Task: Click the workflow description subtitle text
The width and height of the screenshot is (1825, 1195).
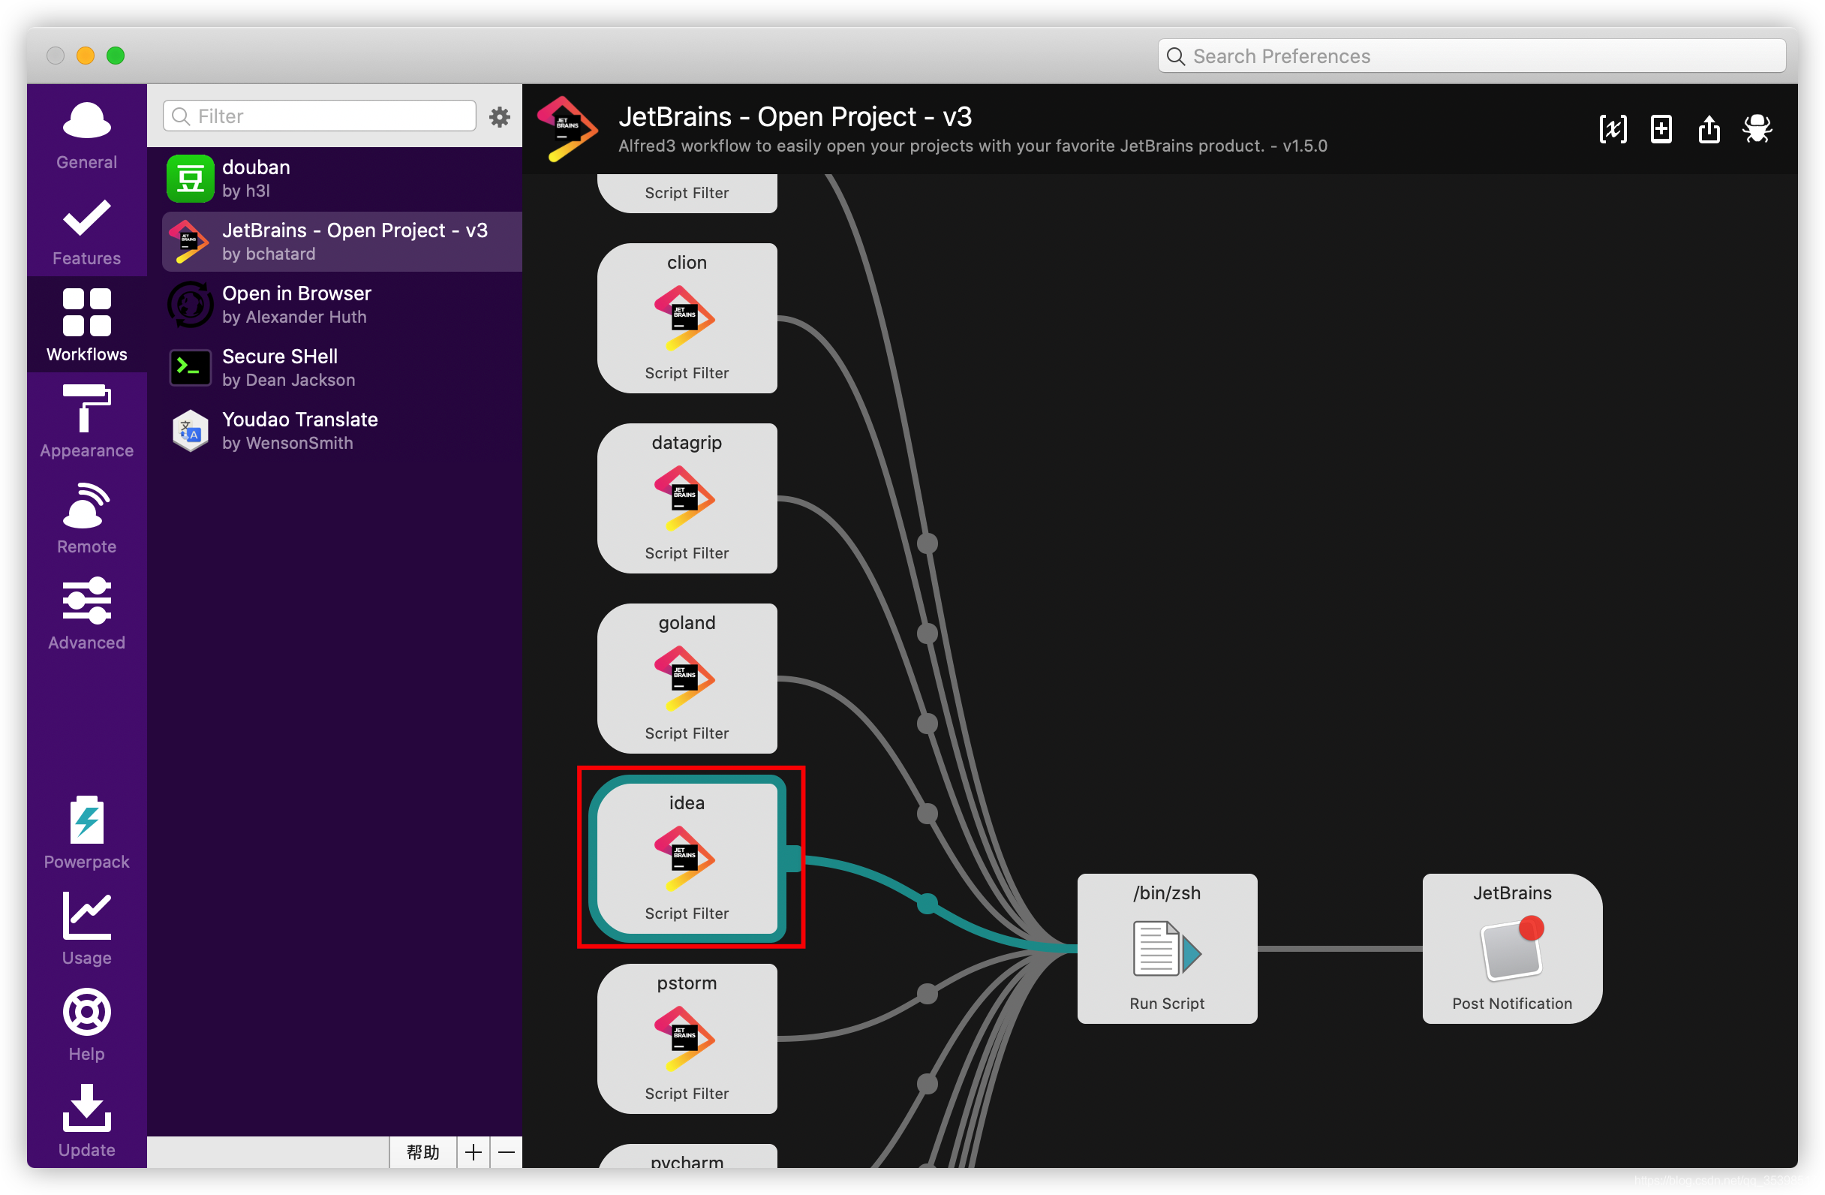Action: click(x=973, y=146)
